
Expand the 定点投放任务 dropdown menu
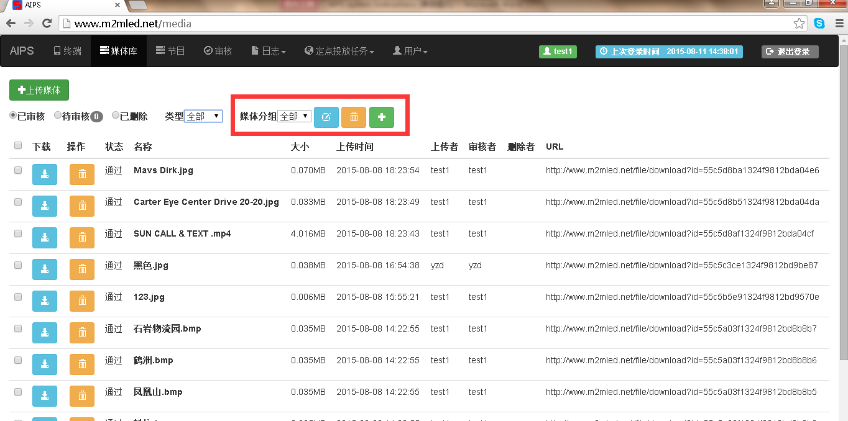coord(339,51)
